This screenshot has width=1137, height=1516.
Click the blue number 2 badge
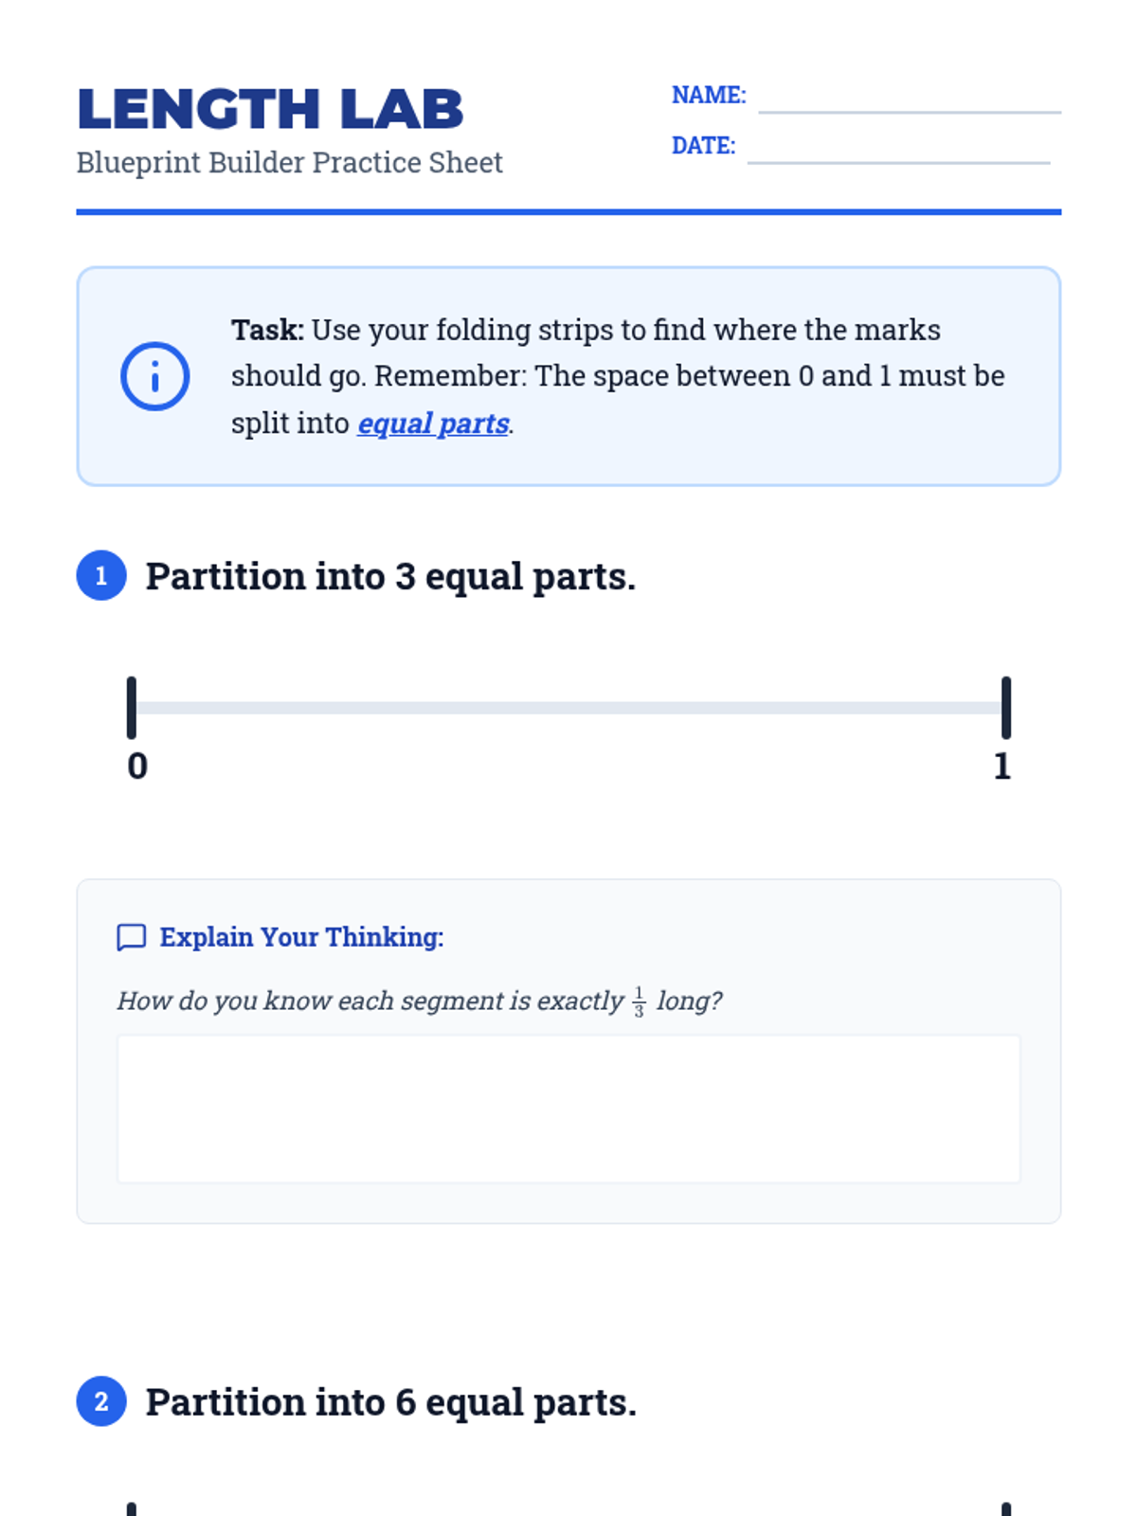(x=101, y=1401)
